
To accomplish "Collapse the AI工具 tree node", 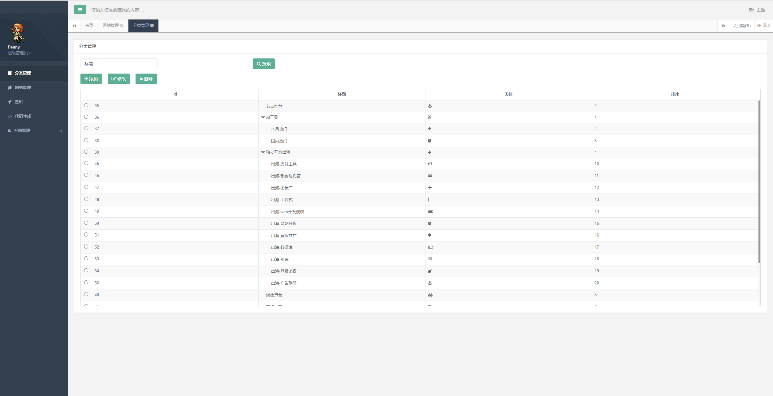I will tap(263, 117).
